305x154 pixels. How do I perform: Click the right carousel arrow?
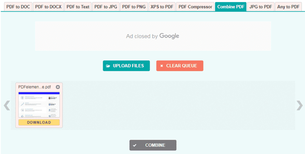tap(300, 105)
